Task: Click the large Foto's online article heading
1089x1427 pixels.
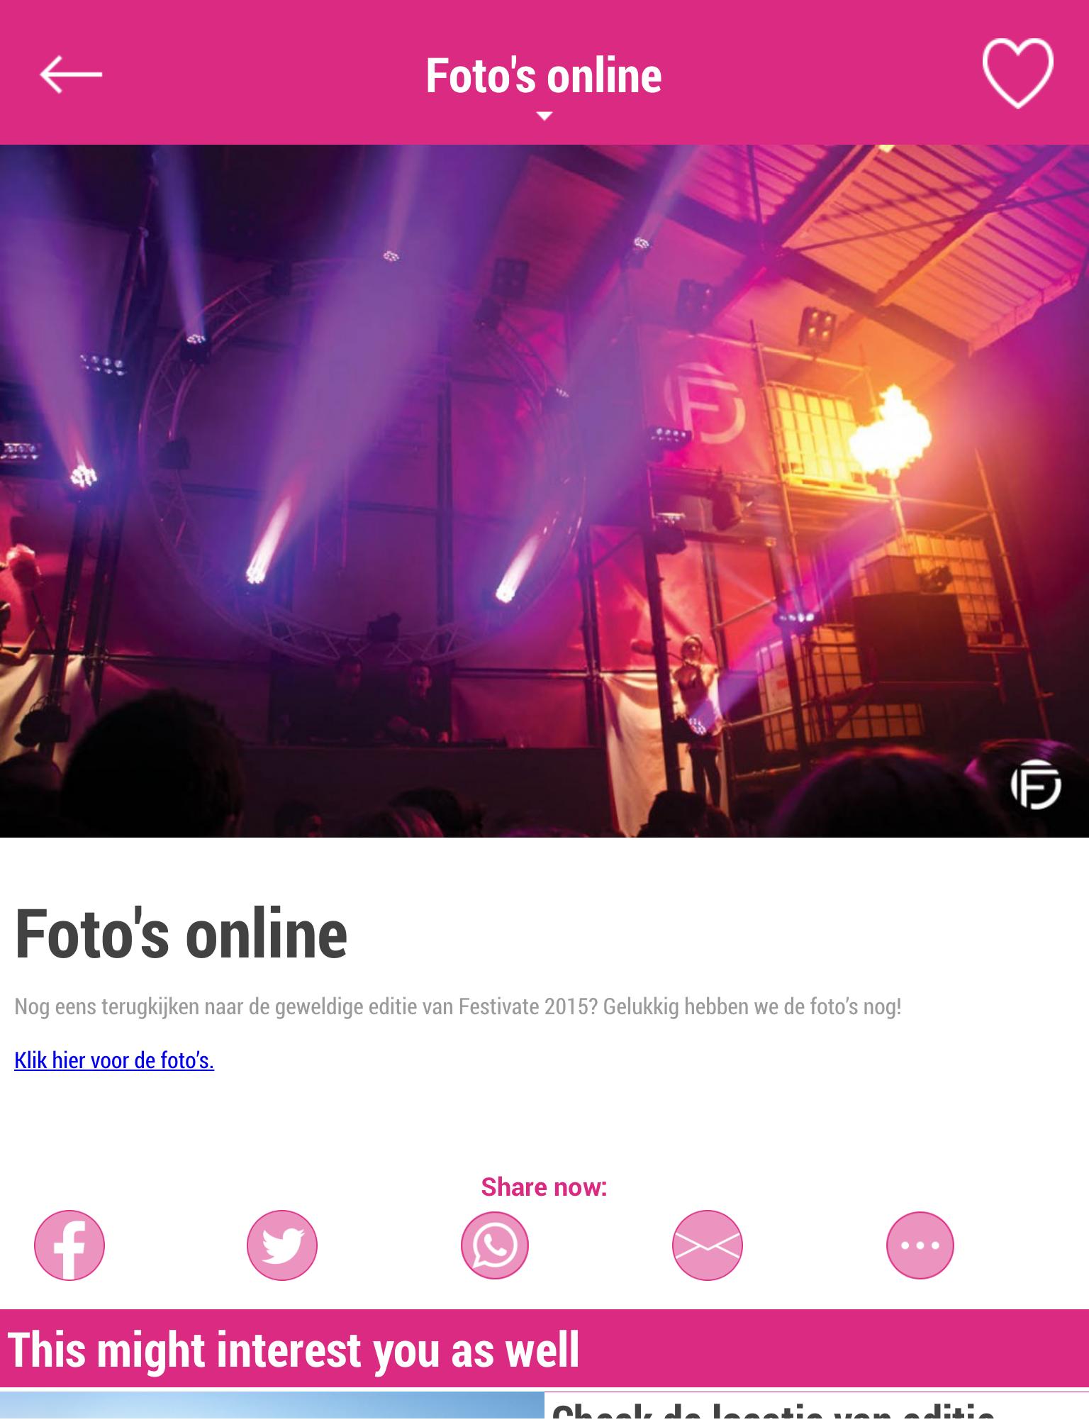Action: (x=181, y=933)
